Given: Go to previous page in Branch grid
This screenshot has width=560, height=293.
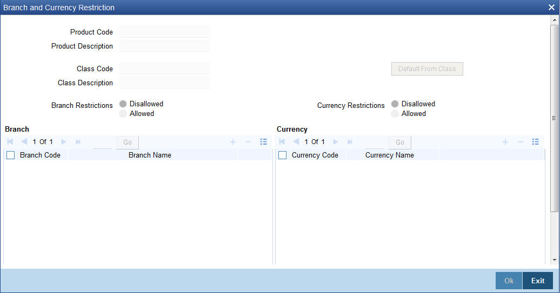Looking at the screenshot, I should point(24,142).
